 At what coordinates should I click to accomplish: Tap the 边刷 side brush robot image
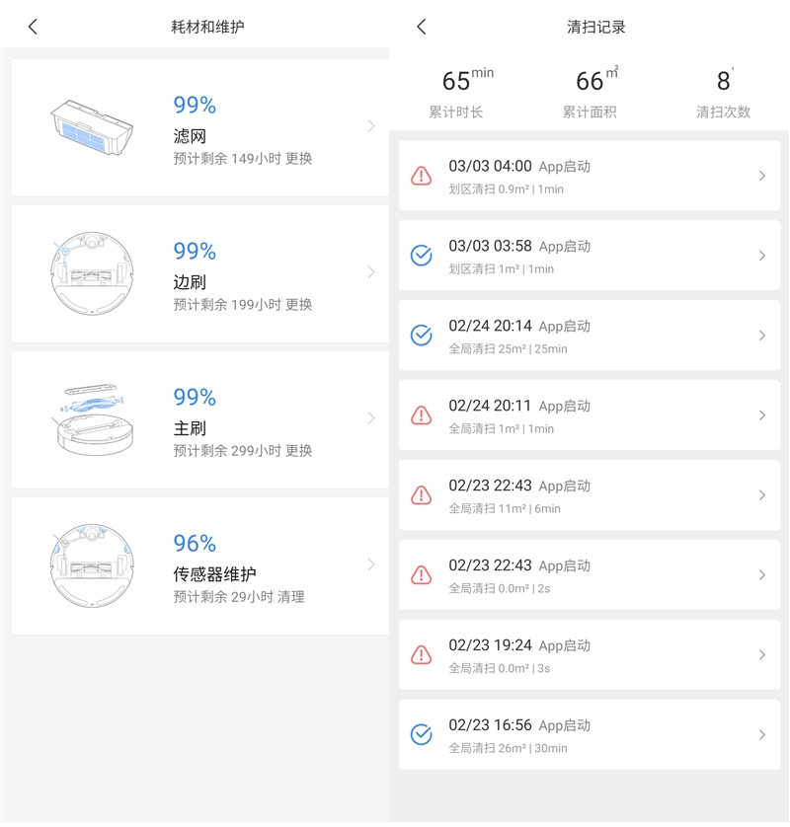pos(91,271)
